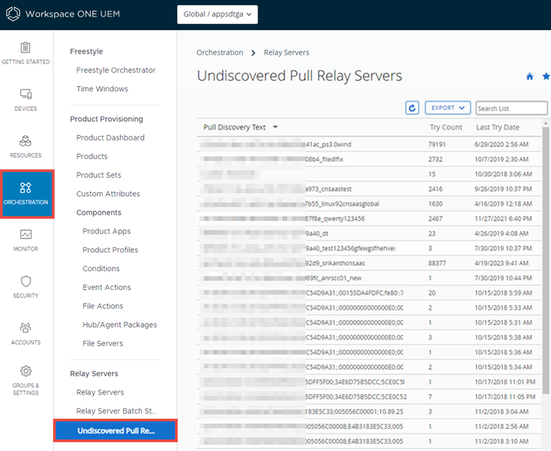Click the Pull Discovery Text column header

tap(234, 127)
